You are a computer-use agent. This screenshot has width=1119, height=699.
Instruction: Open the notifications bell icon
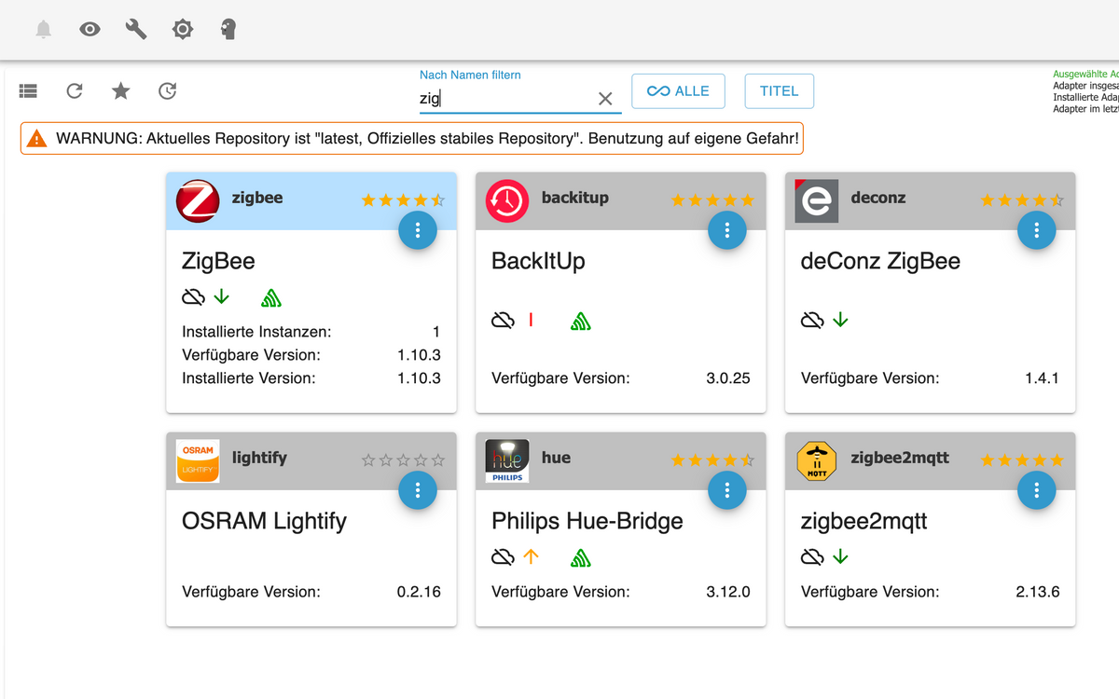tap(43, 30)
